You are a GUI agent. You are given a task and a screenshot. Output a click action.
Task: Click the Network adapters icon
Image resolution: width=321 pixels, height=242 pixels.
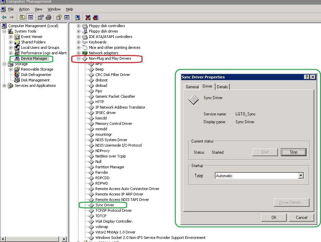point(85,53)
